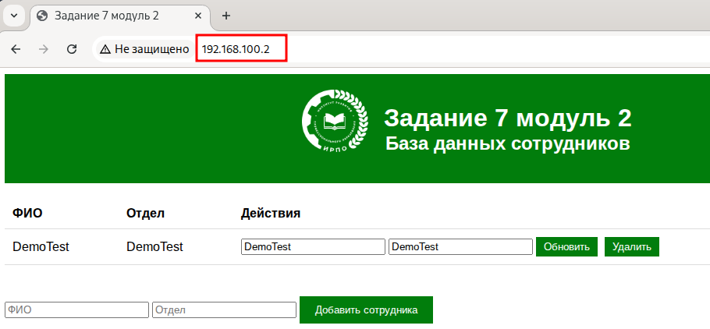Focus the second DemoTest edit field

point(460,246)
